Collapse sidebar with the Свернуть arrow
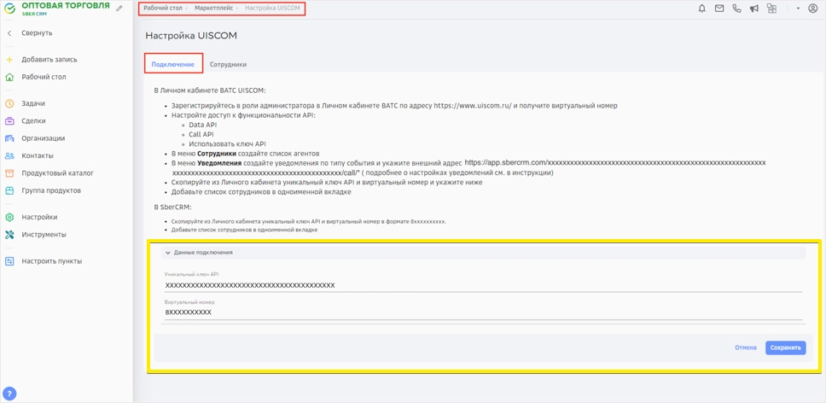Screen dimensions: 826x403 (9, 33)
